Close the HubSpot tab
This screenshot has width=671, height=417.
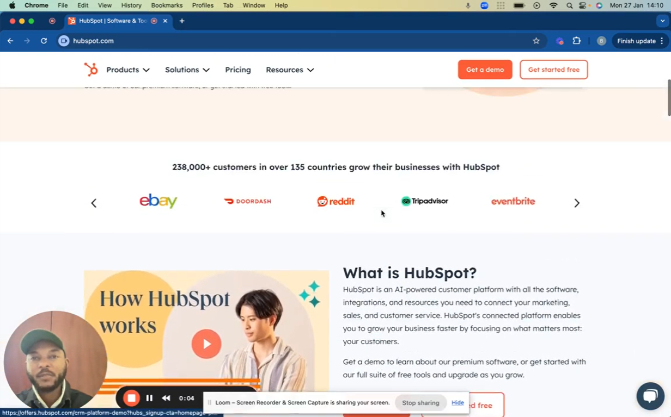coord(165,21)
